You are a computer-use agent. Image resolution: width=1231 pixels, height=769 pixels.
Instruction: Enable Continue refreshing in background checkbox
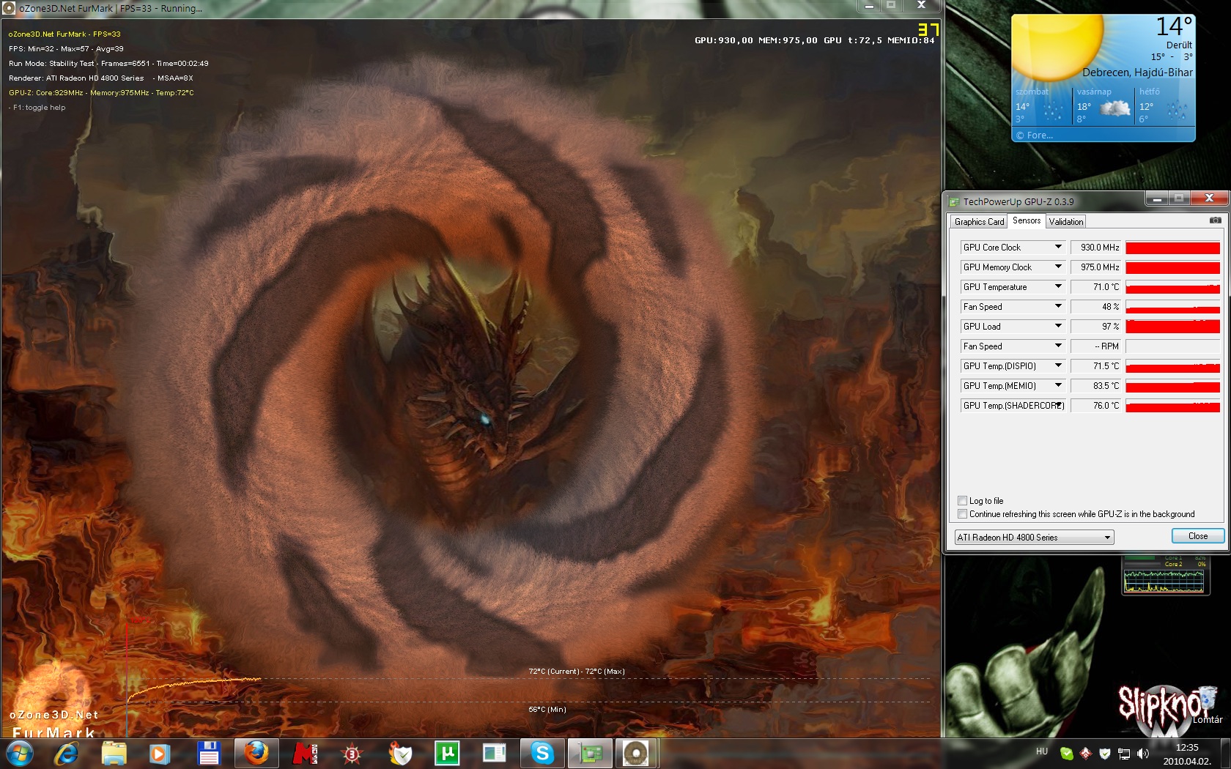(x=962, y=514)
